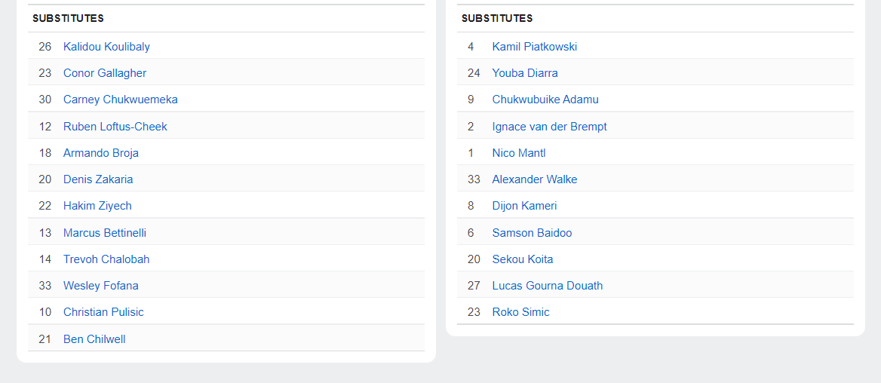881x383 pixels.
Task: View Denis Zakaria's player page
Action: coord(98,179)
